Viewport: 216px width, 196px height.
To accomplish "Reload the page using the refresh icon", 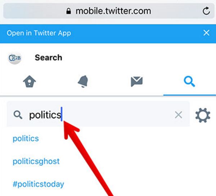I will [206, 11].
